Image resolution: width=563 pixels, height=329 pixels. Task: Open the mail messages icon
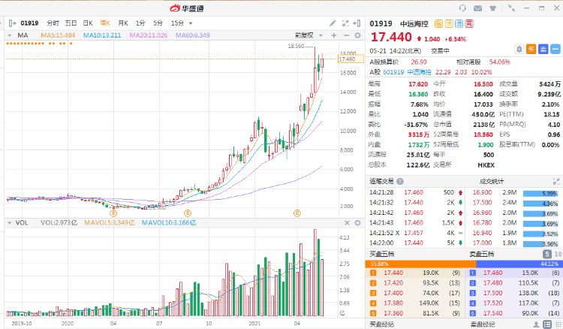477,8
